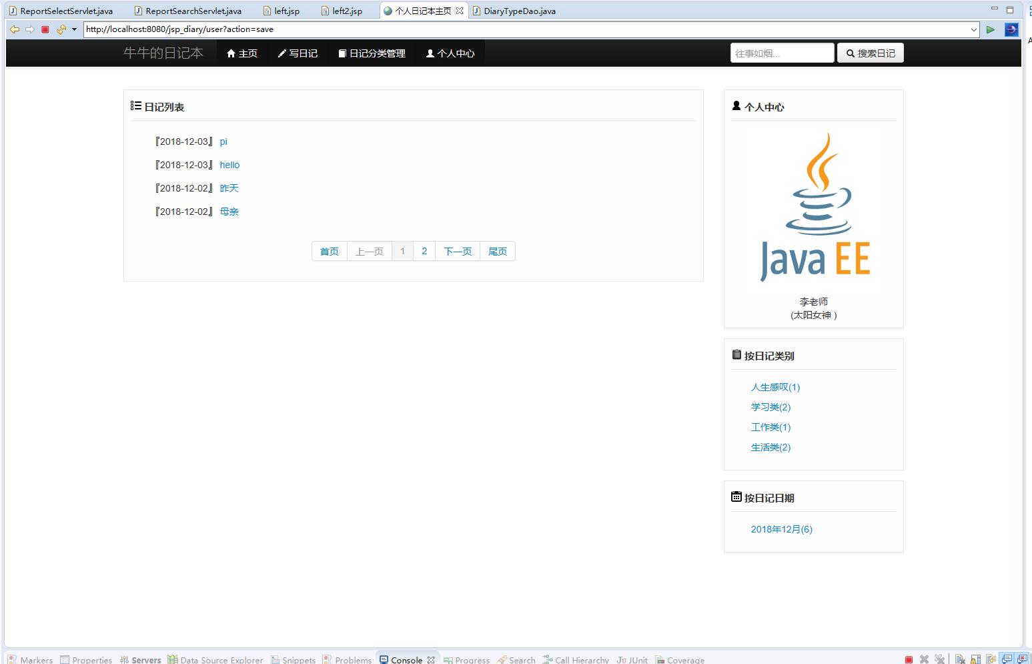Switch to ReportSearchServlet.java tab
This screenshot has width=1032, height=664.
tap(187, 11)
